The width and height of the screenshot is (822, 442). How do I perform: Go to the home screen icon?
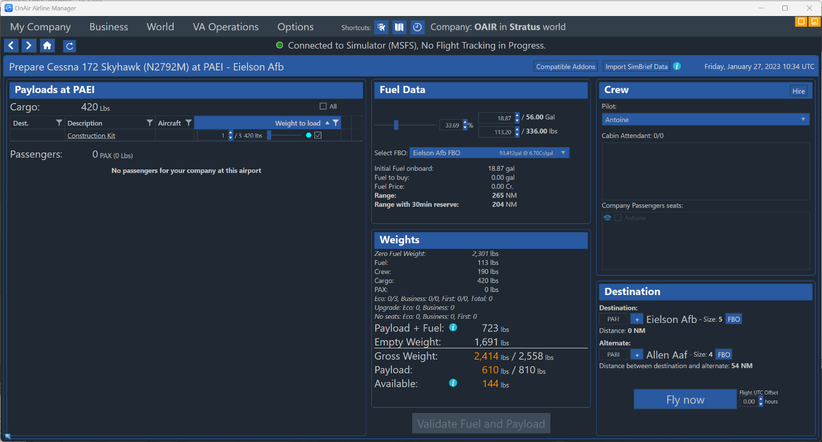click(47, 46)
